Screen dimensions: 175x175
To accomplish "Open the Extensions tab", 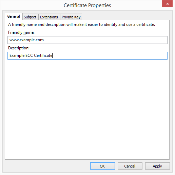I will click(49, 17).
